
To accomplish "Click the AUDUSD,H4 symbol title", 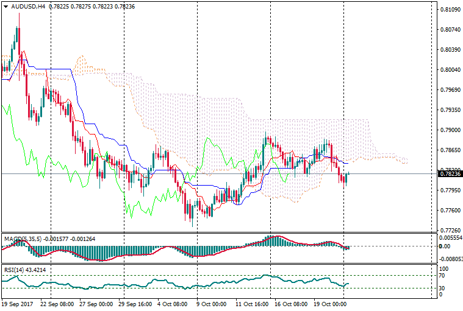I will point(28,7).
